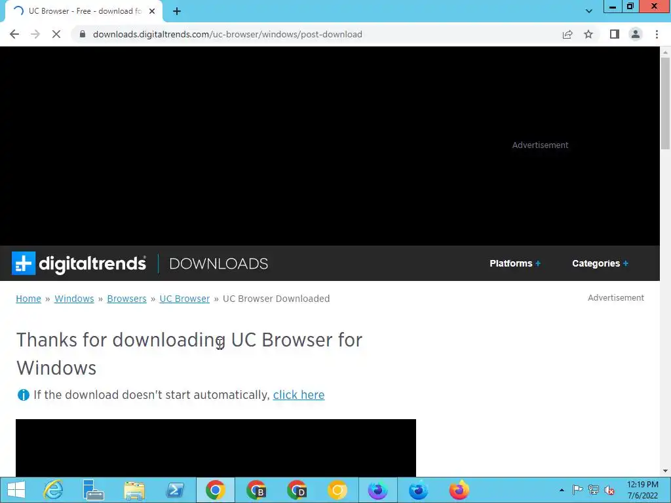Open a new browser tab

point(177,12)
